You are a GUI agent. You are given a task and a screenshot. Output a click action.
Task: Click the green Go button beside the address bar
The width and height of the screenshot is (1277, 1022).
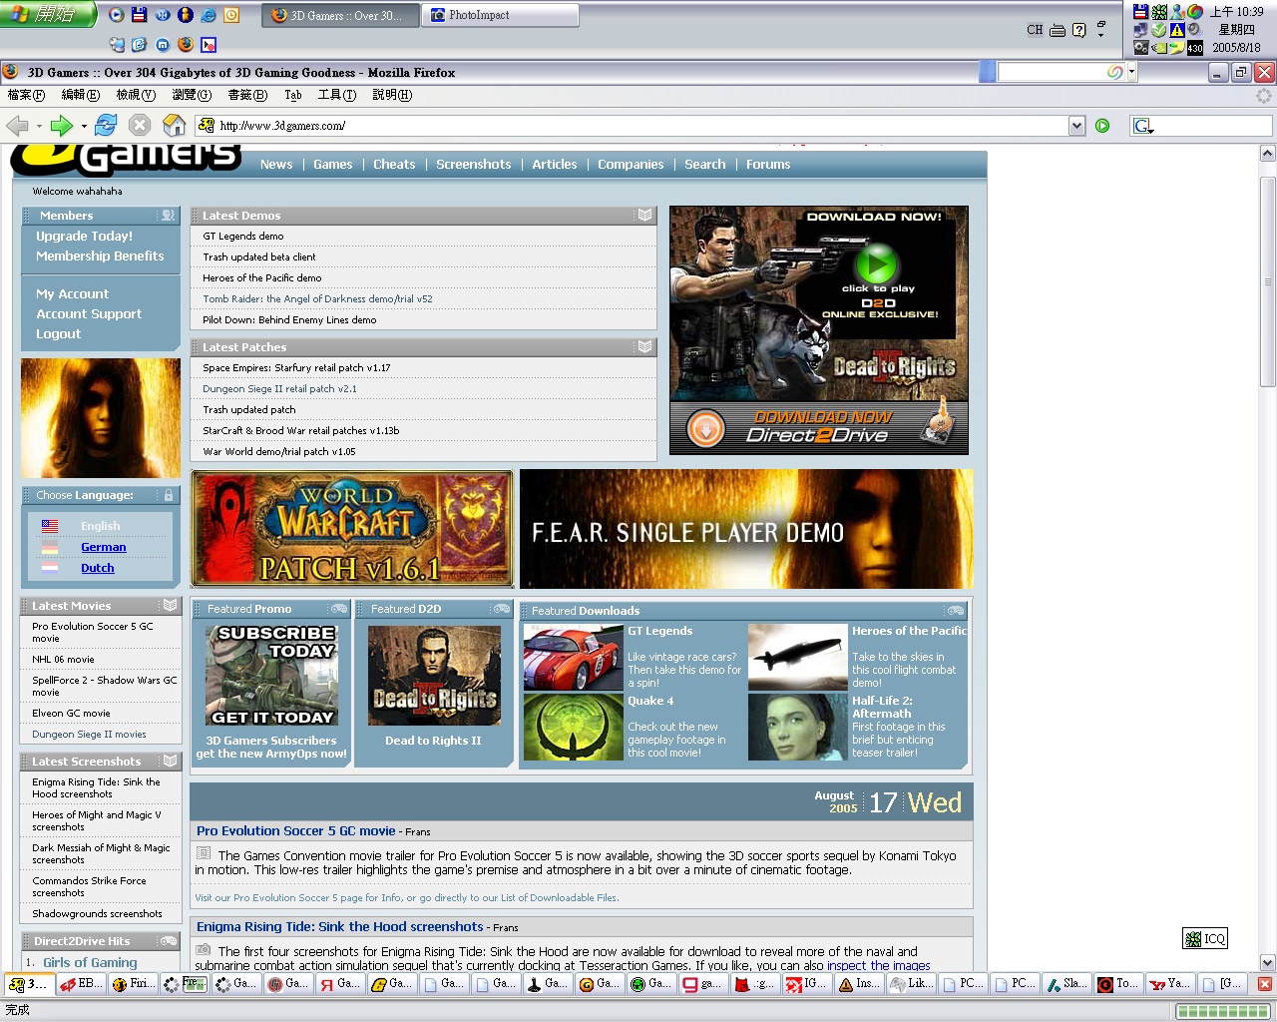tap(1102, 126)
